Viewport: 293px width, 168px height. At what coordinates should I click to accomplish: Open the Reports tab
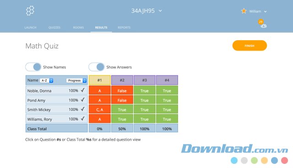[124, 27]
